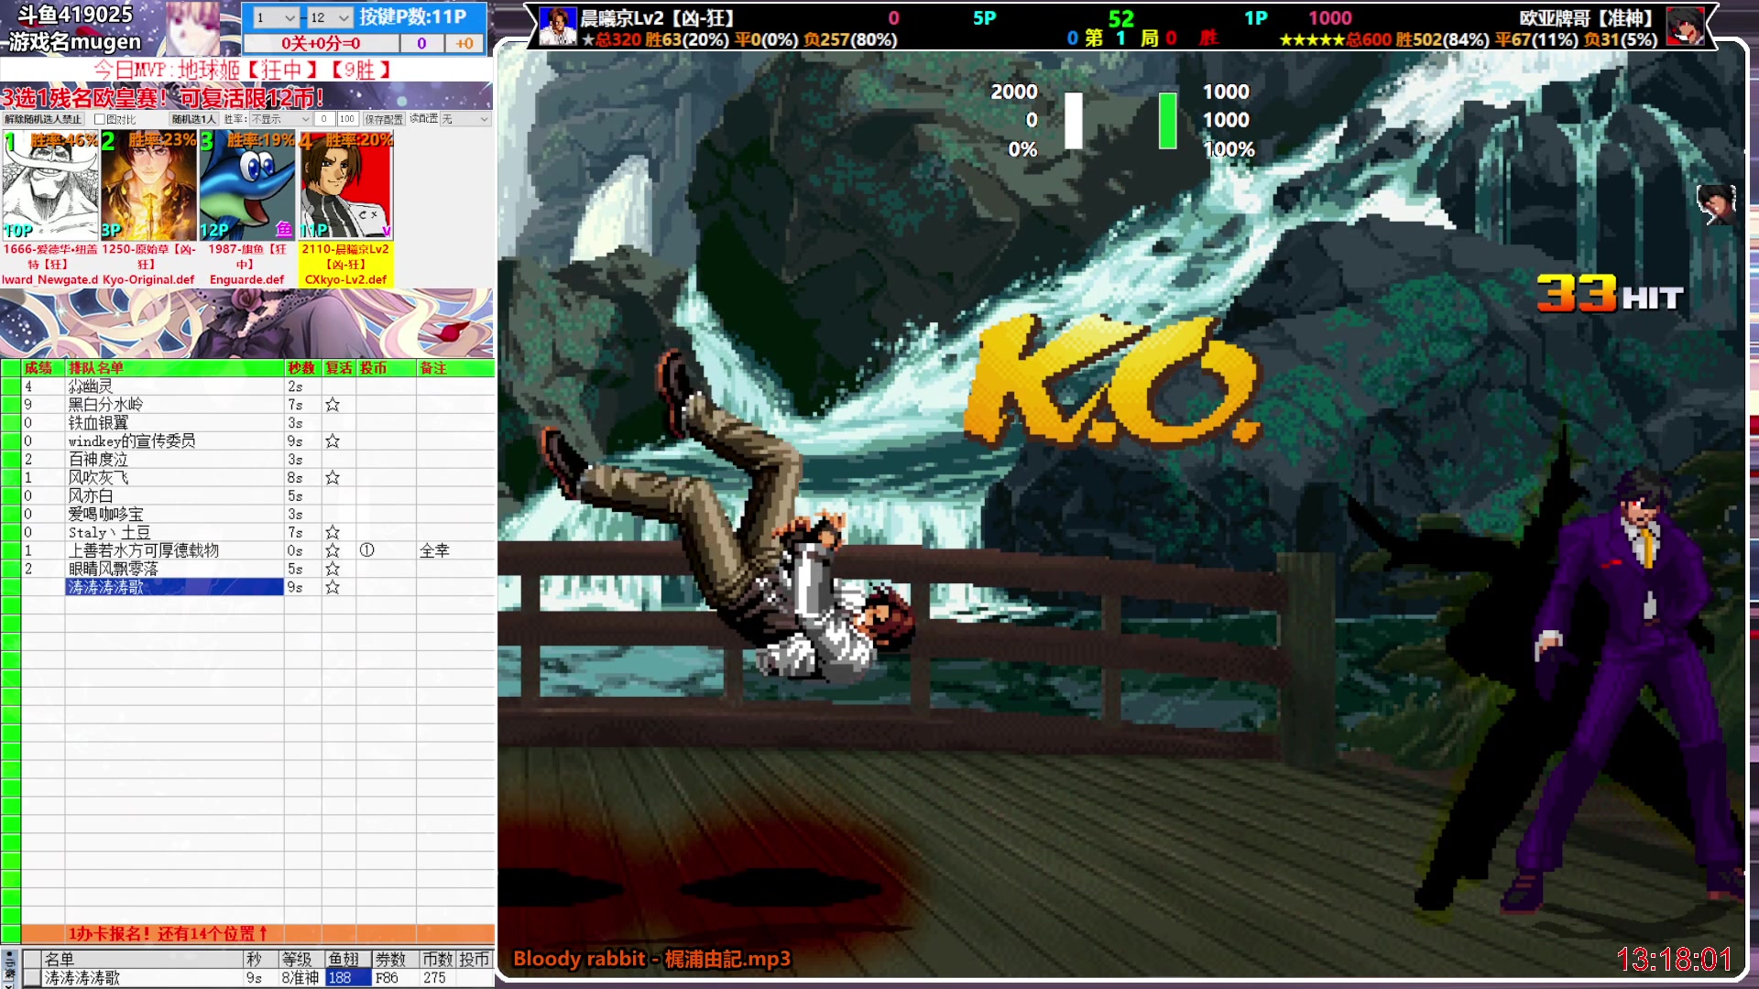Image resolution: width=1759 pixels, height=989 pixels.
Task: Click the 188 鱼翅 value cell
Action: coord(346,978)
